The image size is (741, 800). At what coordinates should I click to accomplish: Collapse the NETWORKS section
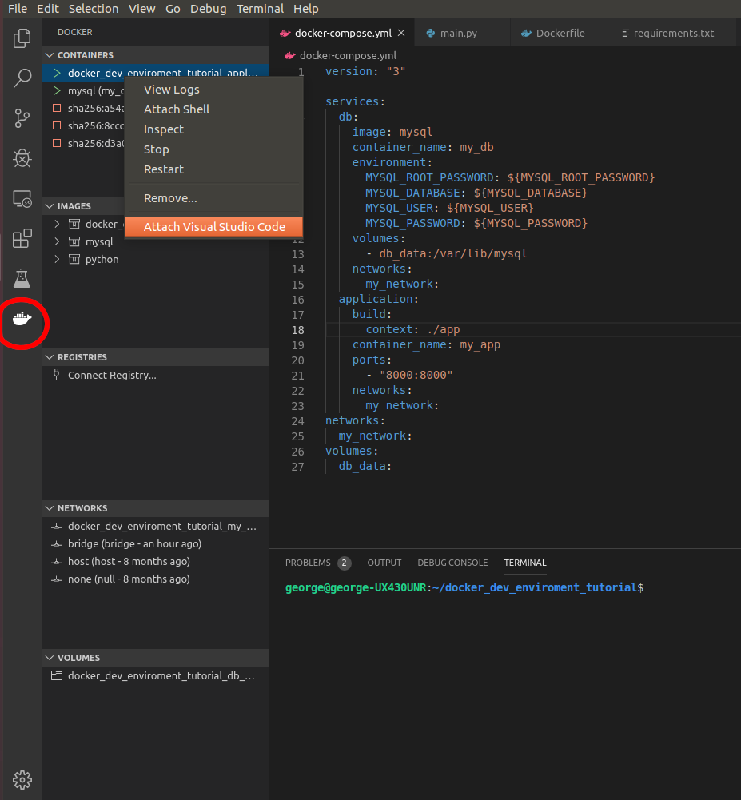(x=50, y=508)
